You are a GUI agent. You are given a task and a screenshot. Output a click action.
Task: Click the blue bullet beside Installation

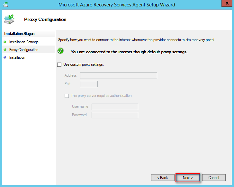tap(5, 57)
